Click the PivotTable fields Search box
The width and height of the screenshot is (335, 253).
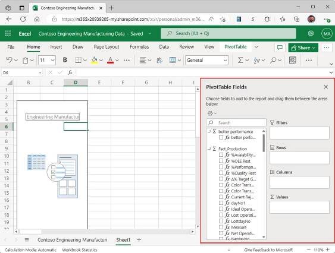coord(236,123)
